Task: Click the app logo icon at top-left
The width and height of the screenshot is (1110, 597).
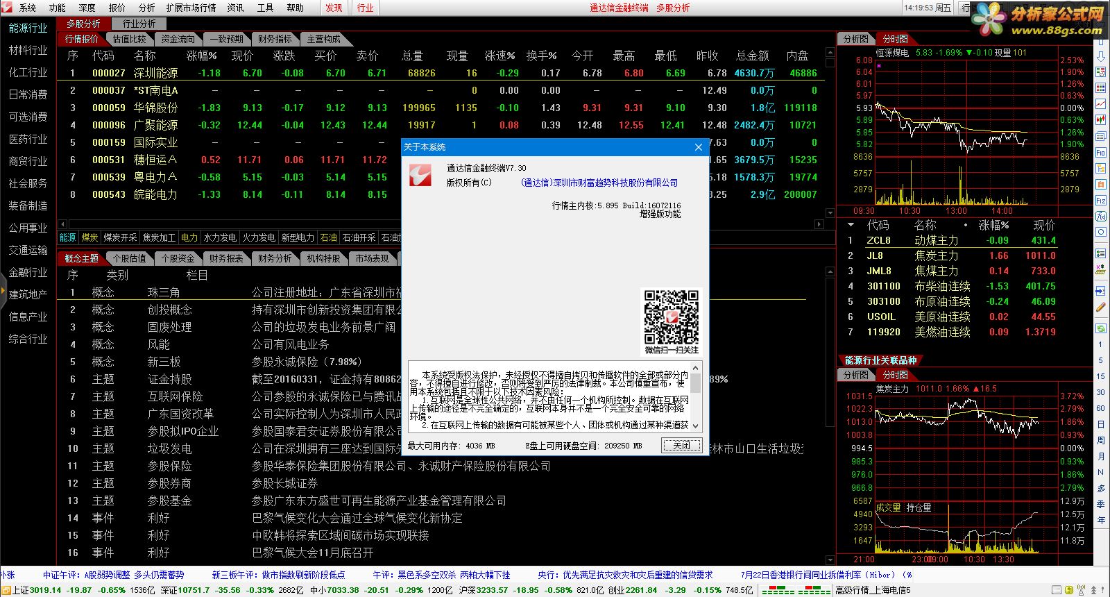Action: pos(6,7)
